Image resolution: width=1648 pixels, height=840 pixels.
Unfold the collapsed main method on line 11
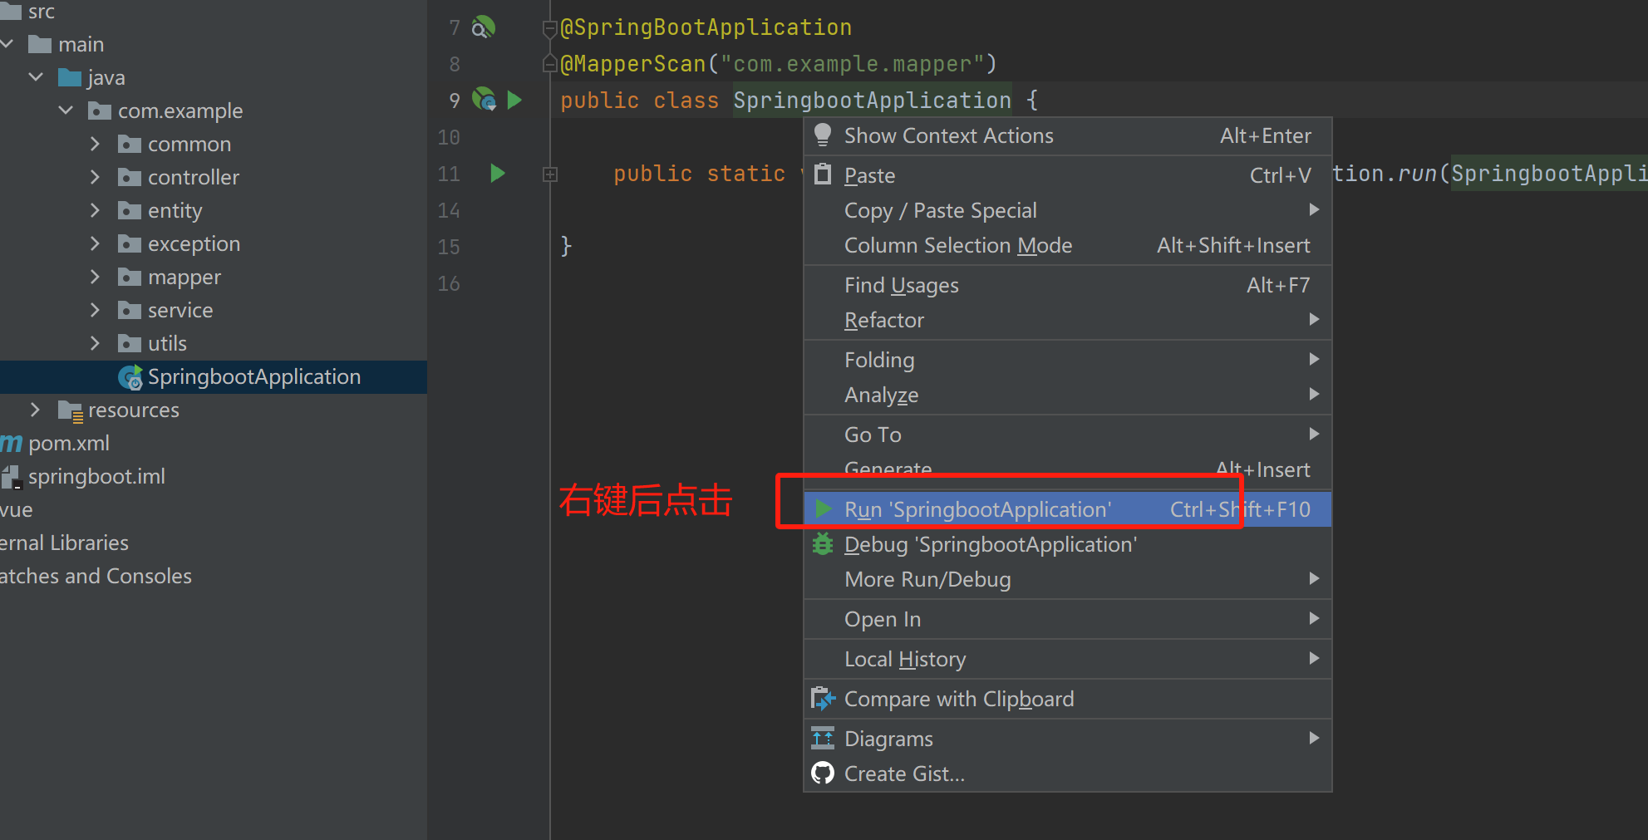pos(550,174)
